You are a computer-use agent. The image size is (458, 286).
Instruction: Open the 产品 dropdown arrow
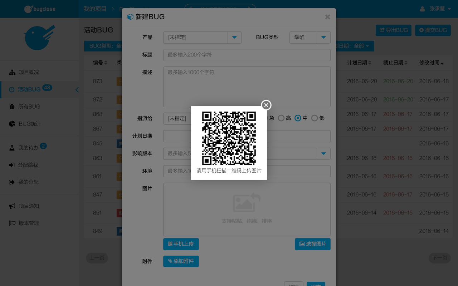click(x=234, y=37)
